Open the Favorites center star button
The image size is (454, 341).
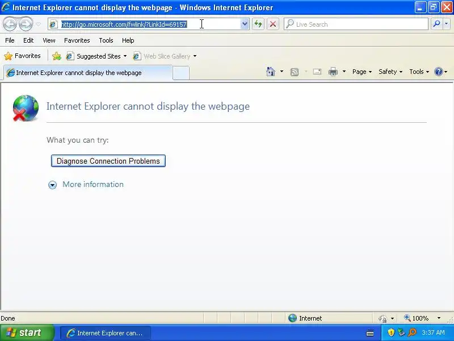[x=23, y=56]
